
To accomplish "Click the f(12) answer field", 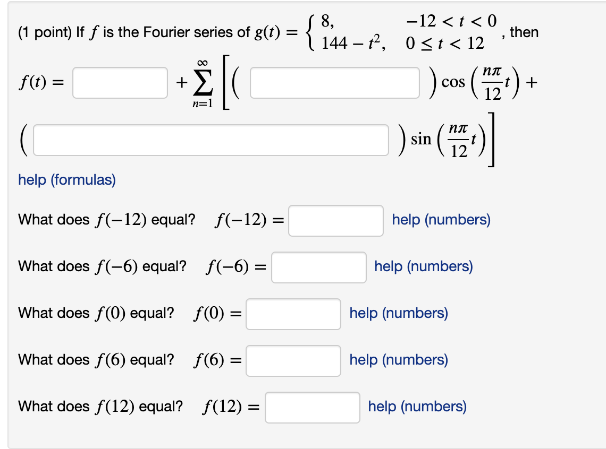I will click(x=314, y=408).
